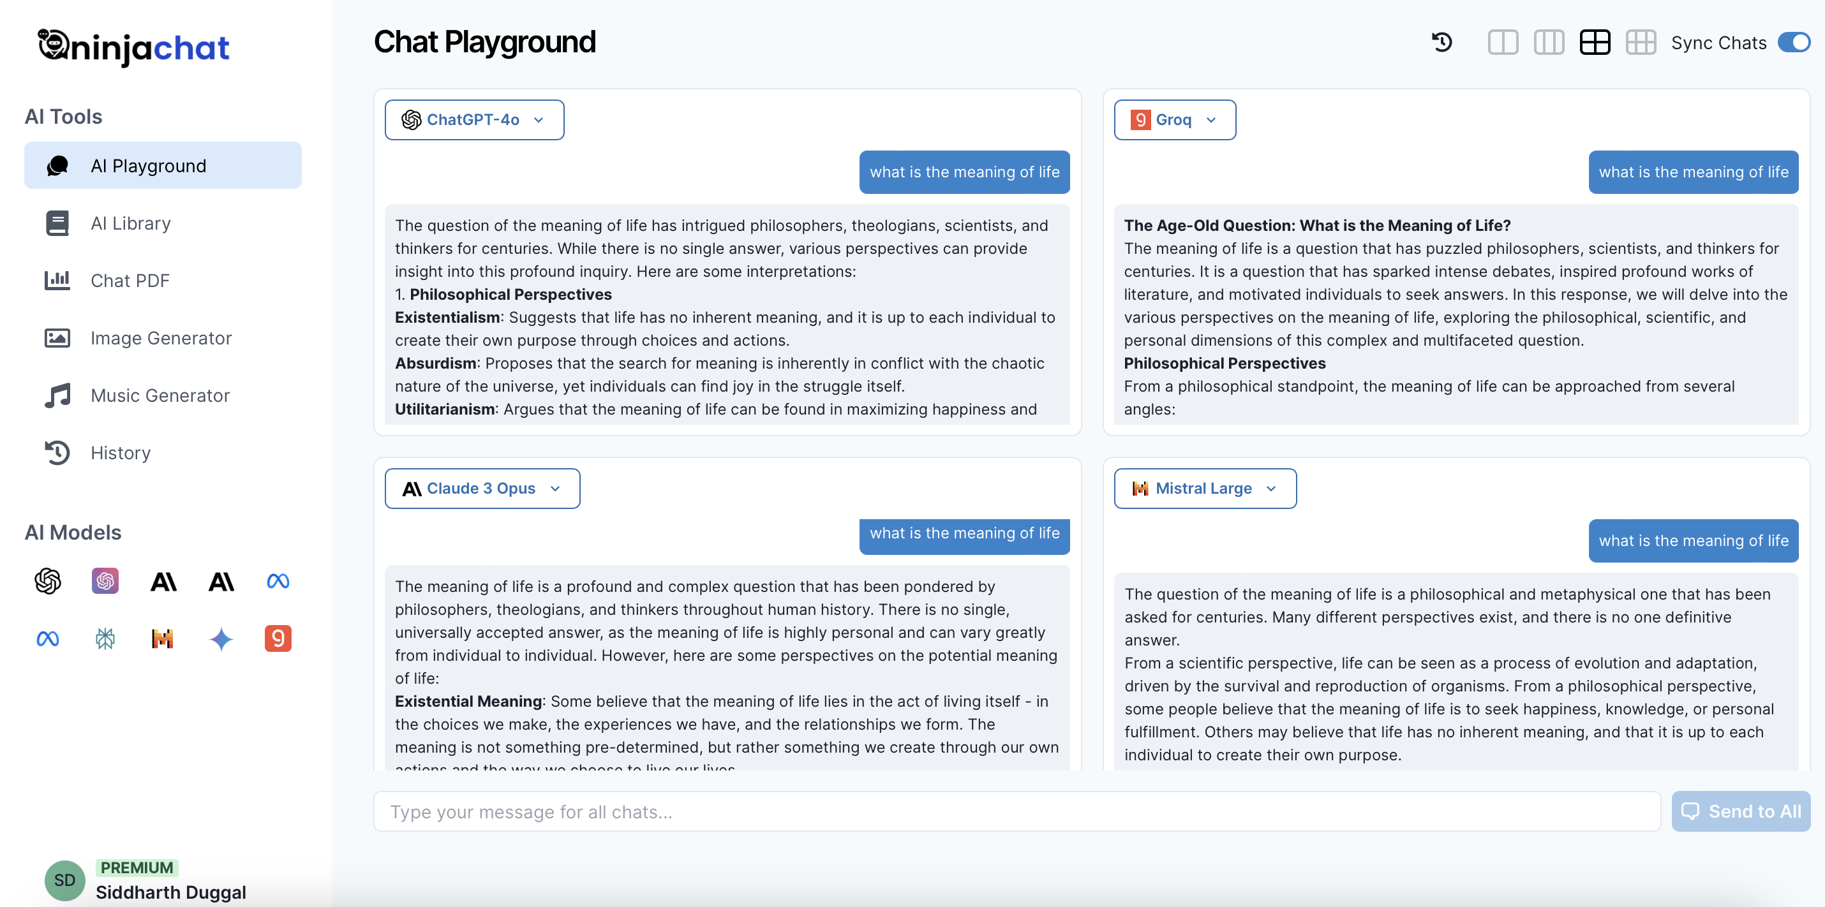The height and width of the screenshot is (907, 1825).
Task: Go to Music Generator in sidebar
Action: (x=160, y=395)
